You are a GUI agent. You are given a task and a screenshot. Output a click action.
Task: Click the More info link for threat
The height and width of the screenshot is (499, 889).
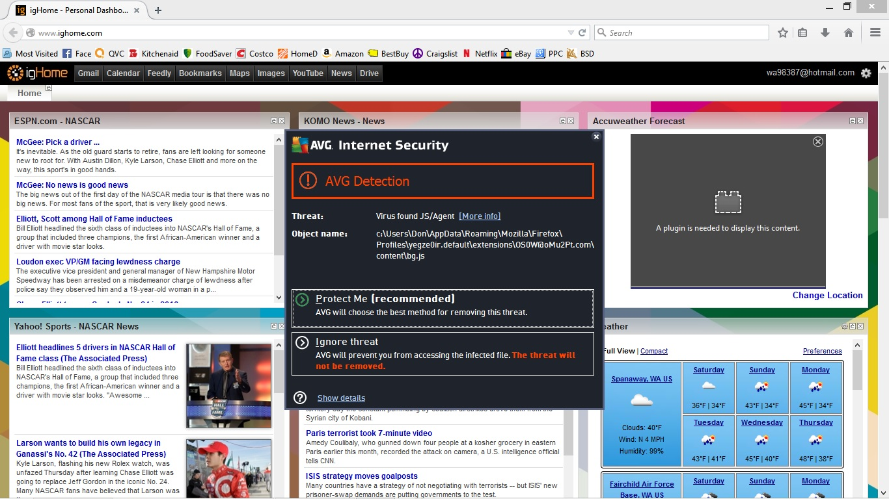480,216
